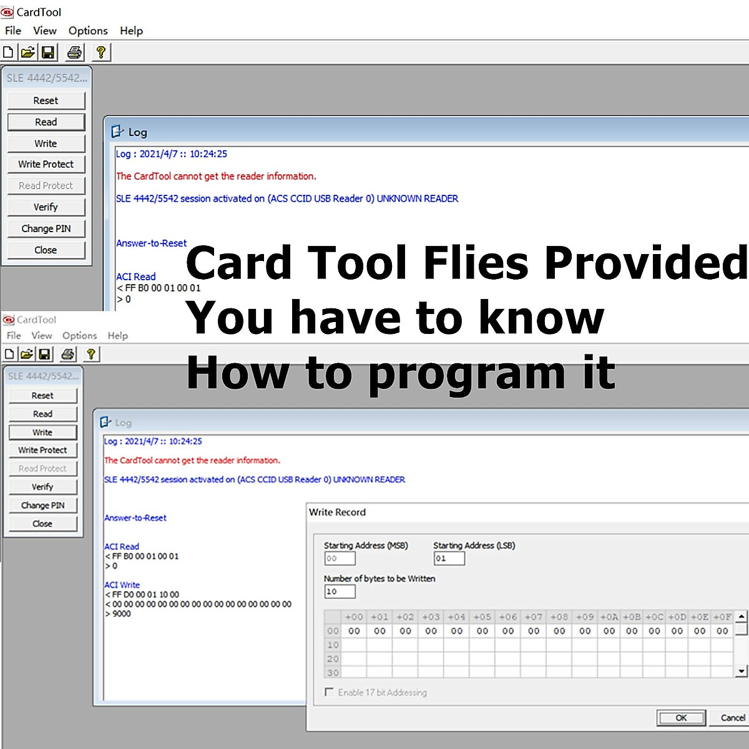Click Number of bytes to be Written field
This screenshot has width=749, height=749.
pyautogui.click(x=340, y=591)
